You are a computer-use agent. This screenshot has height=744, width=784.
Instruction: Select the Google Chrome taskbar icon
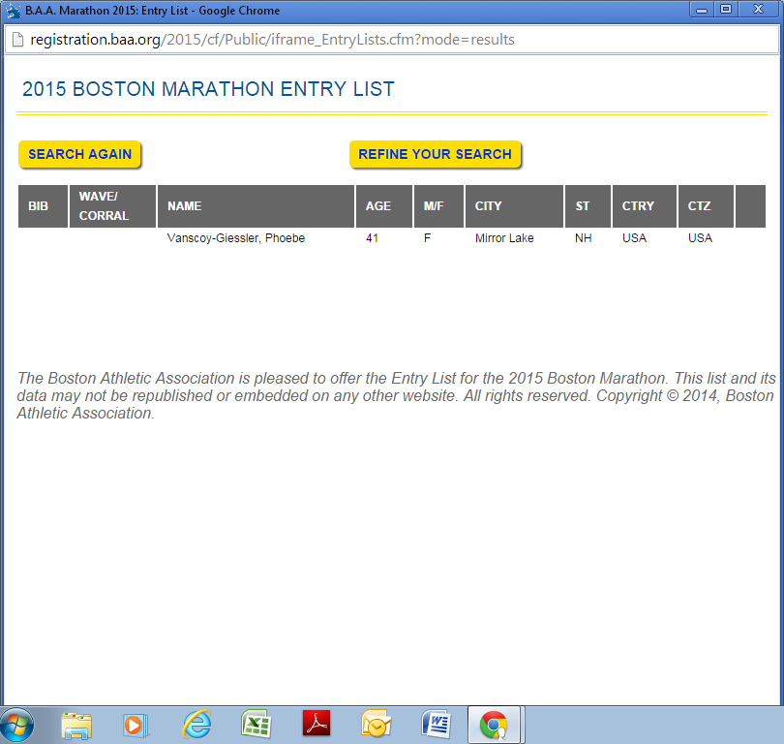(494, 725)
